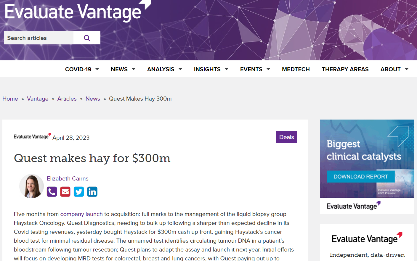Open Elizabeth Cairns author link
Image resolution: width=417 pixels, height=261 pixels.
point(68,178)
